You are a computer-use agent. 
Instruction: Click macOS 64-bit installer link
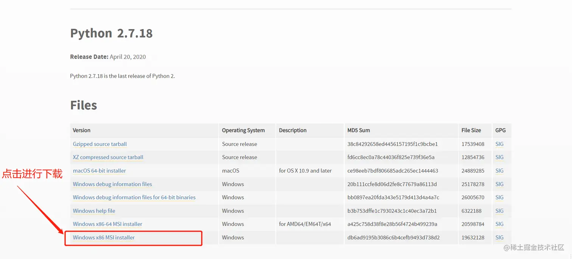pyautogui.click(x=99, y=171)
